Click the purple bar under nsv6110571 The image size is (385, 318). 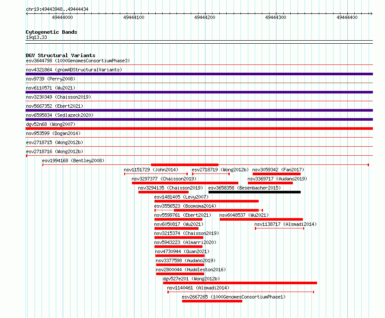click(199, 92)
